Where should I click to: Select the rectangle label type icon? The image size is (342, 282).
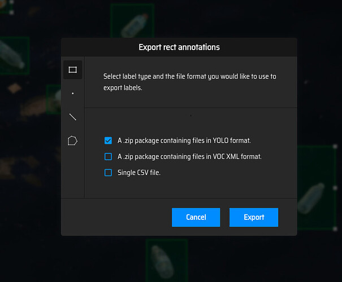point(72,70)
